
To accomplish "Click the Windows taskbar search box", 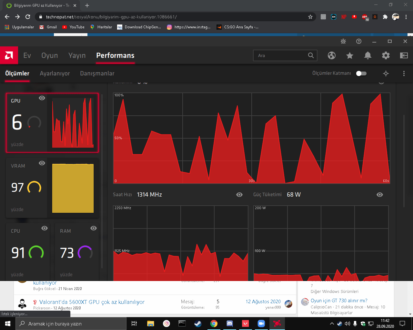I will click(71, 324).
